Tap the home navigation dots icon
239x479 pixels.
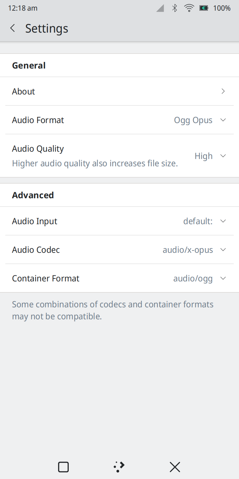click(x=119, y=467)
